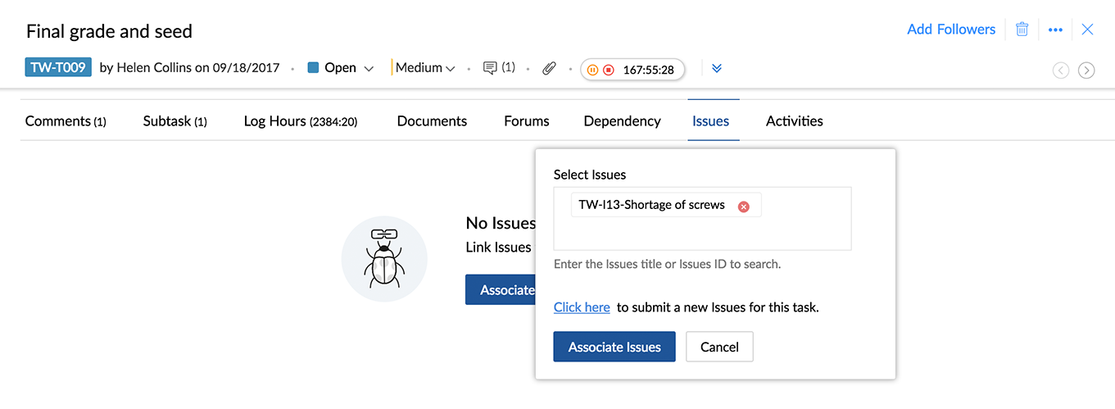Image resolution: width=1115 pixels, height=409 pixels.
Task: Click the TW-T009 task ID badge
Action: click(x=58, y=68)
